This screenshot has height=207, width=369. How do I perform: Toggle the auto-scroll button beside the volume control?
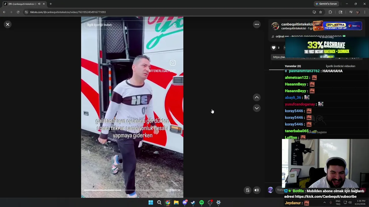pos(247,190)
